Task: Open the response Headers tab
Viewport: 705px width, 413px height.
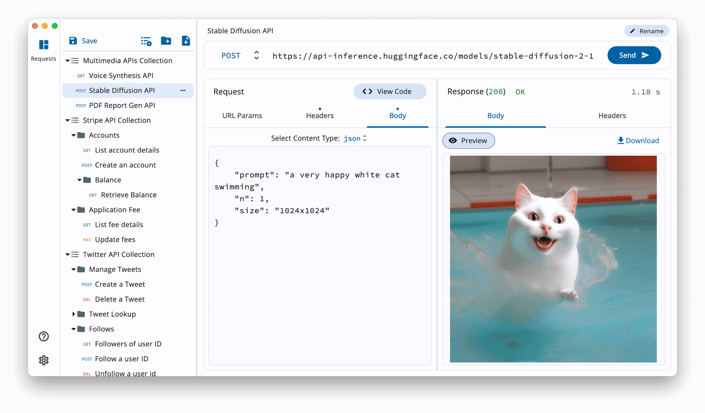Action: (612, 116)
